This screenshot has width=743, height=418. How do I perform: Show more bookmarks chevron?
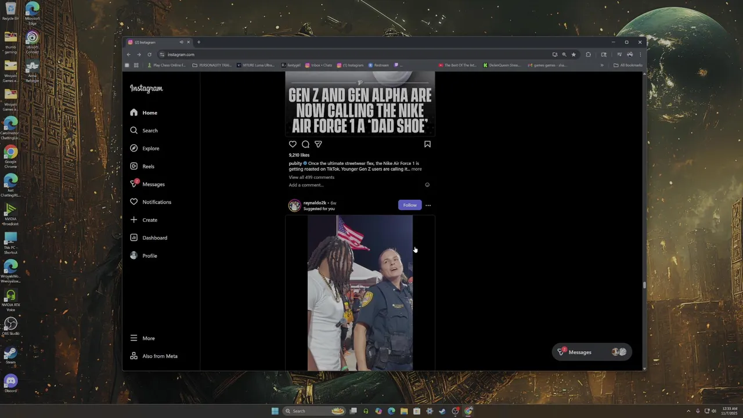click(x=601, y=65)
